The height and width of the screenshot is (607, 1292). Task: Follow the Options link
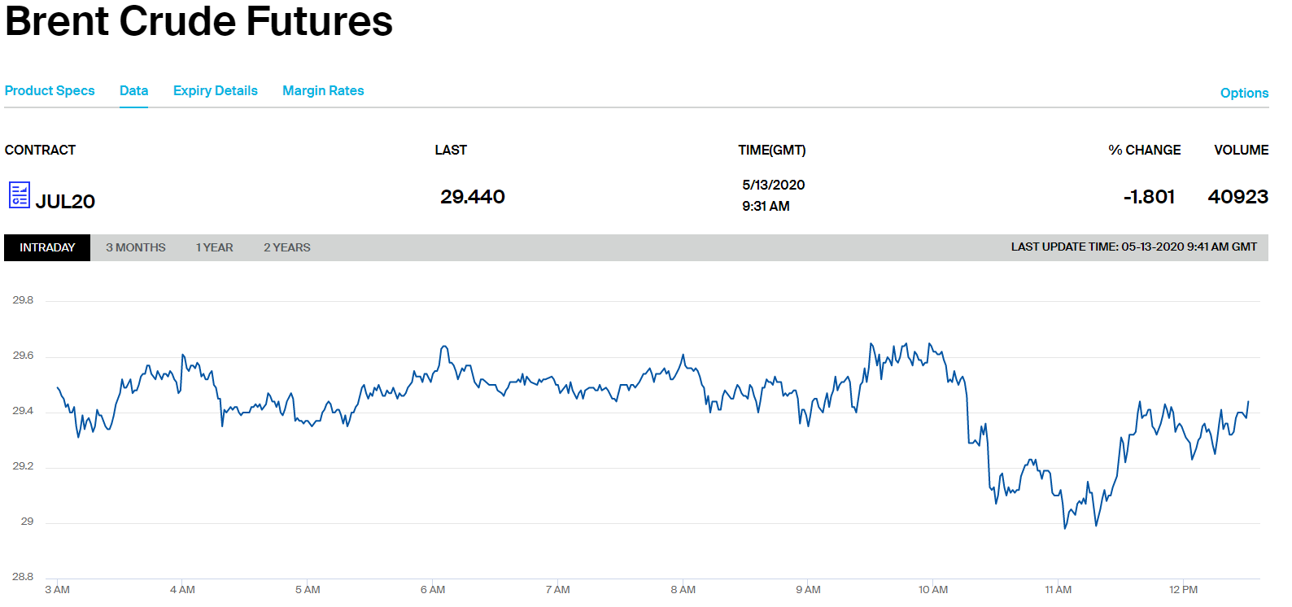1244,93
